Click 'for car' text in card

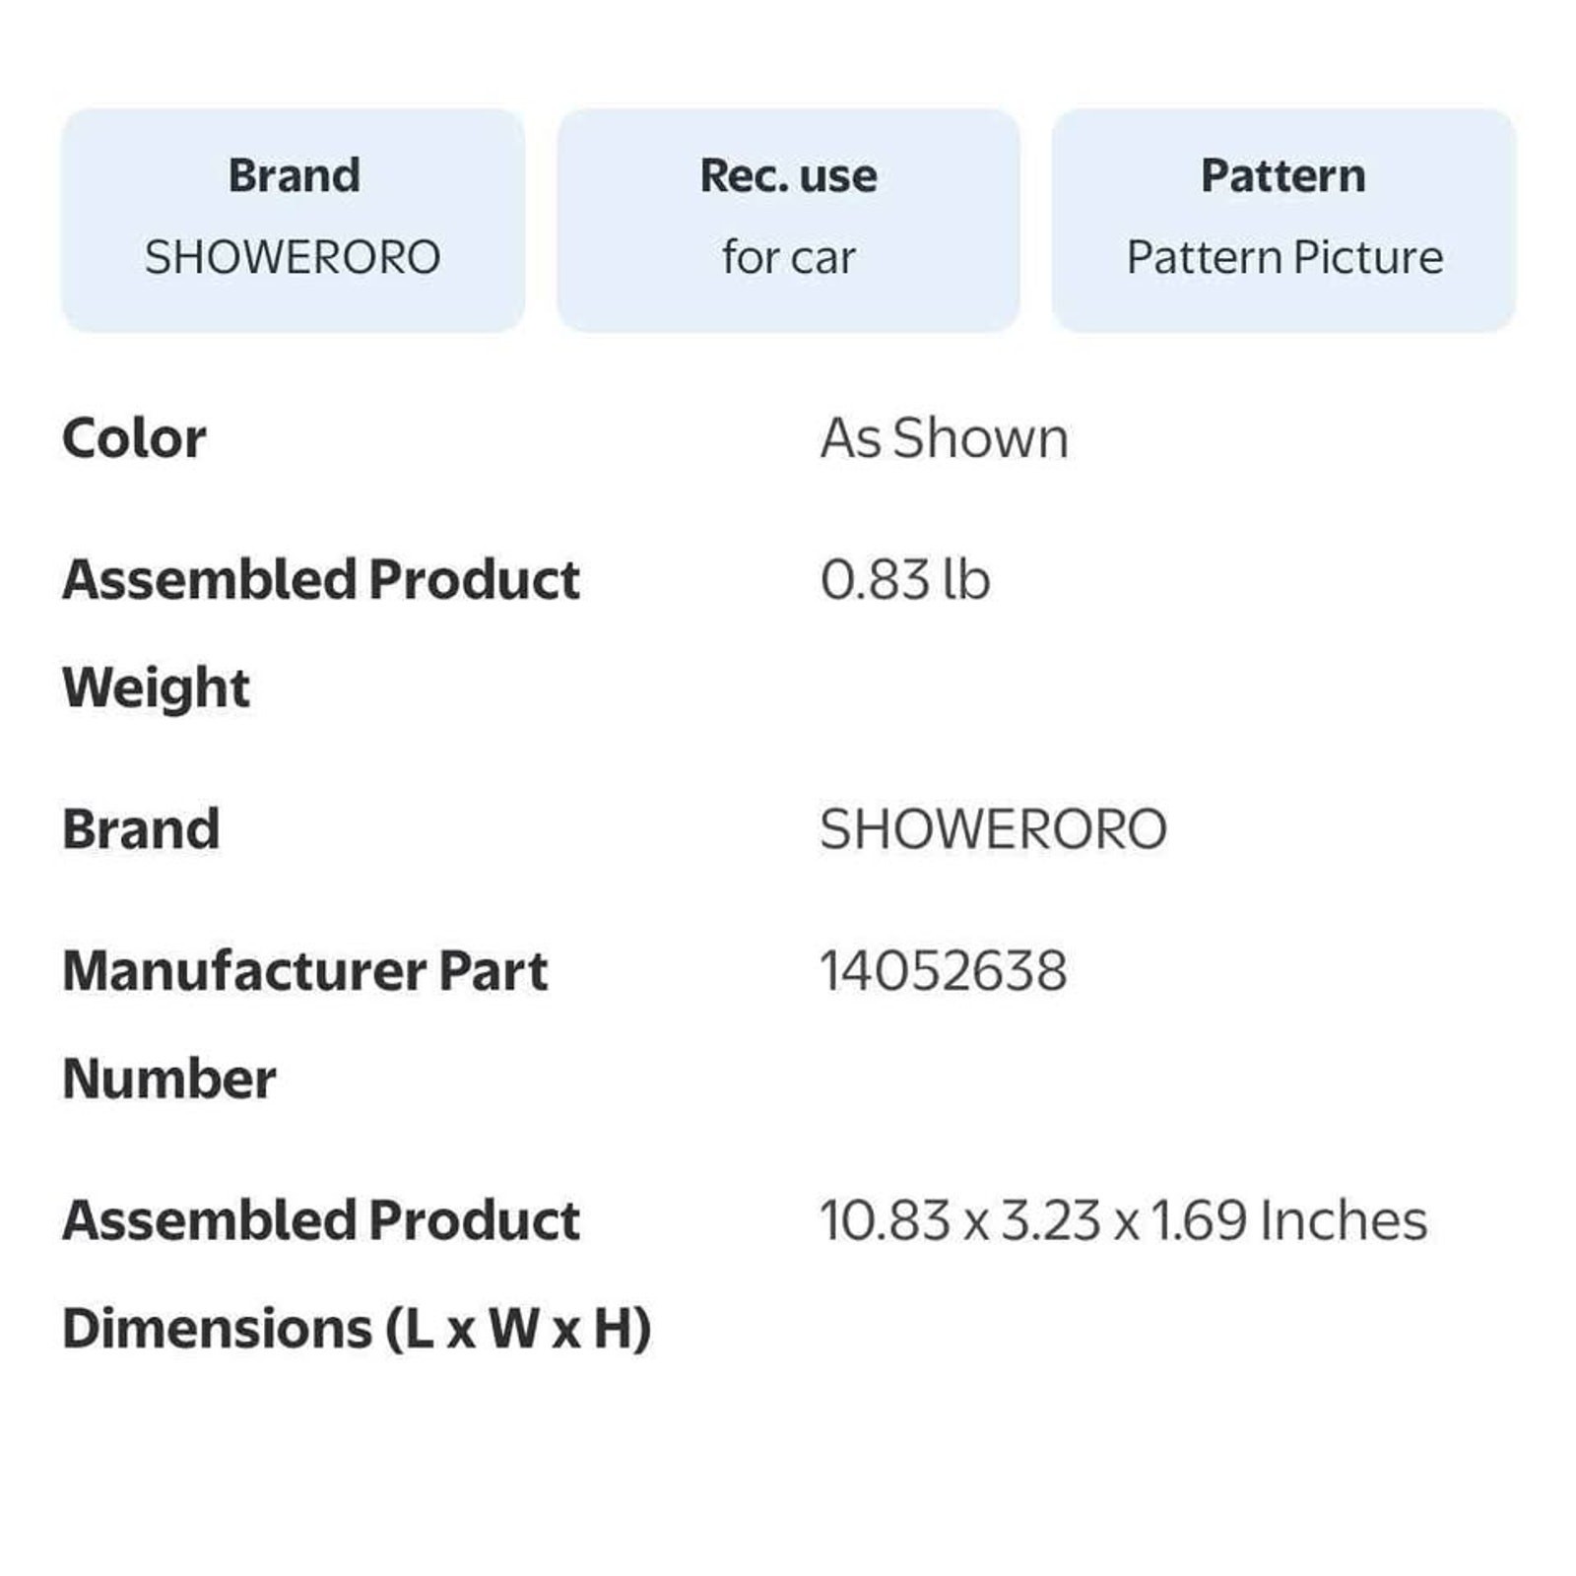click(788, 258)
